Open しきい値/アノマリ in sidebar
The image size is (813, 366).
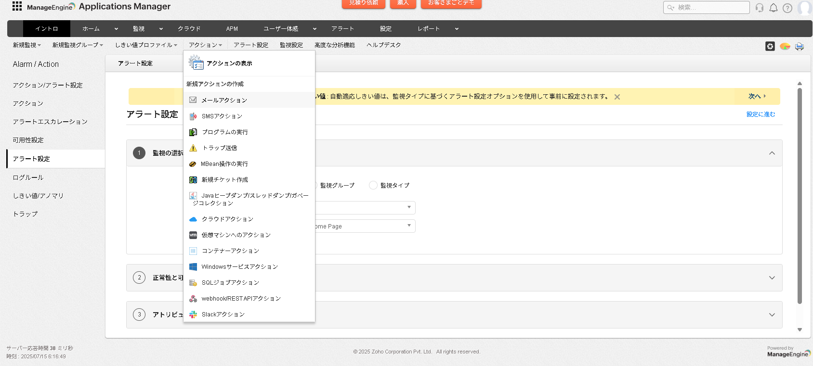click(x=38, y=196)
